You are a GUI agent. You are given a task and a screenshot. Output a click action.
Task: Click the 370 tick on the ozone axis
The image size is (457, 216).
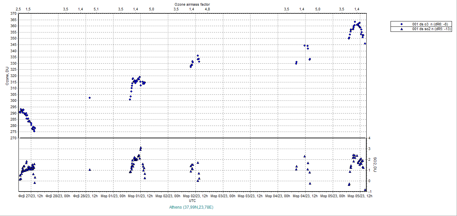tap(13, 14)
